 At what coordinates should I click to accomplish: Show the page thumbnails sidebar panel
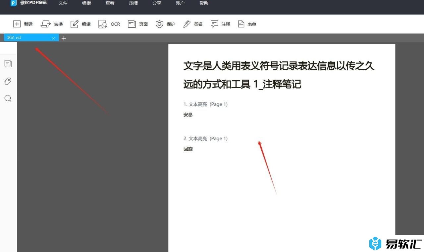point(8,63)
